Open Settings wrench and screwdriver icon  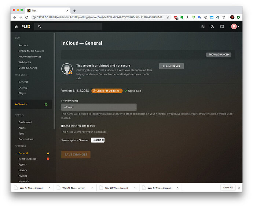pos(212,26)
